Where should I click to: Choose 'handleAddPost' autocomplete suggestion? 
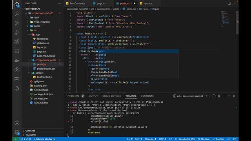tap(136, 72)
